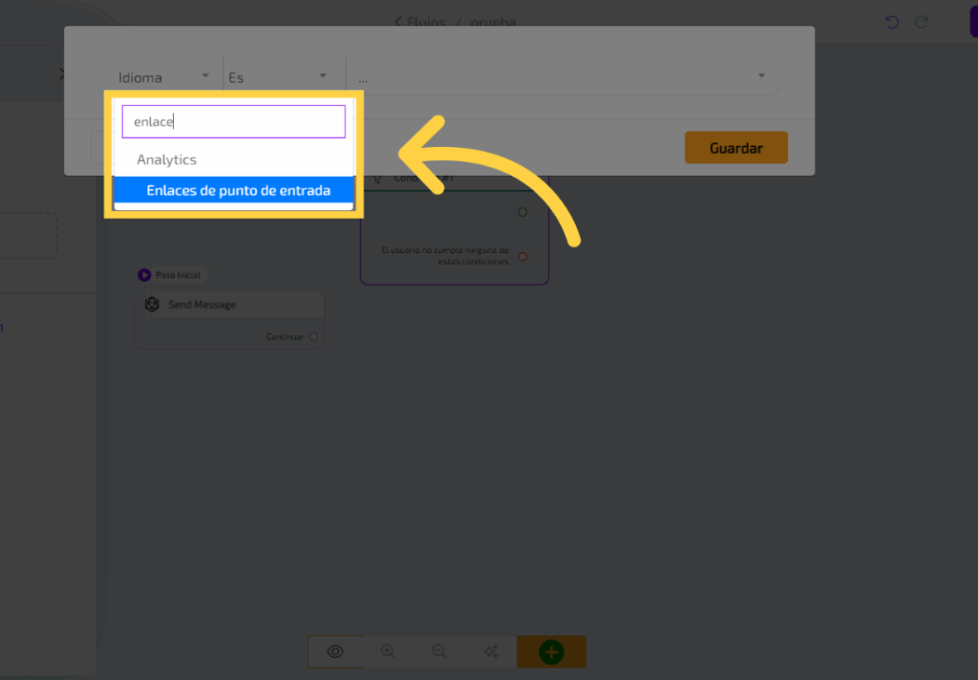Click the 'enlace' search input field

(x=233, y=122)
